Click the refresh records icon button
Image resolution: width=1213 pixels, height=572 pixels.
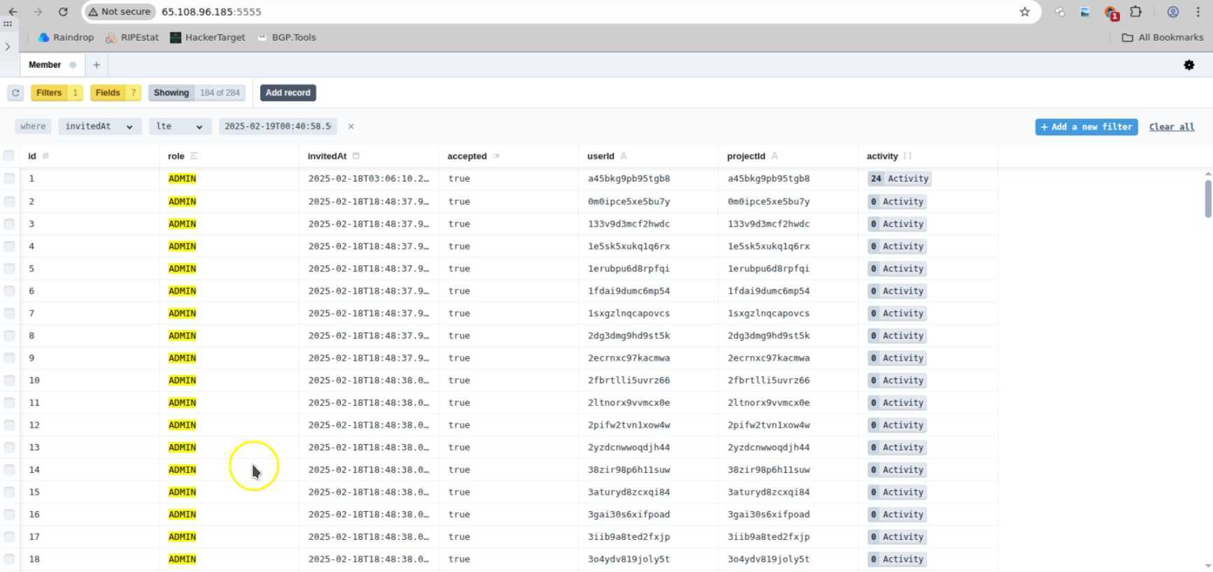click(15, 92)
